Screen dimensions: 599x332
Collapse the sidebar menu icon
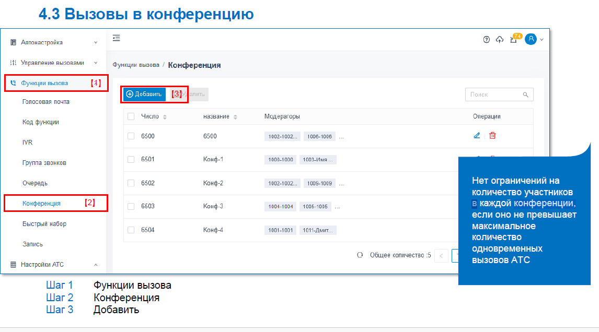coord(117,38)
